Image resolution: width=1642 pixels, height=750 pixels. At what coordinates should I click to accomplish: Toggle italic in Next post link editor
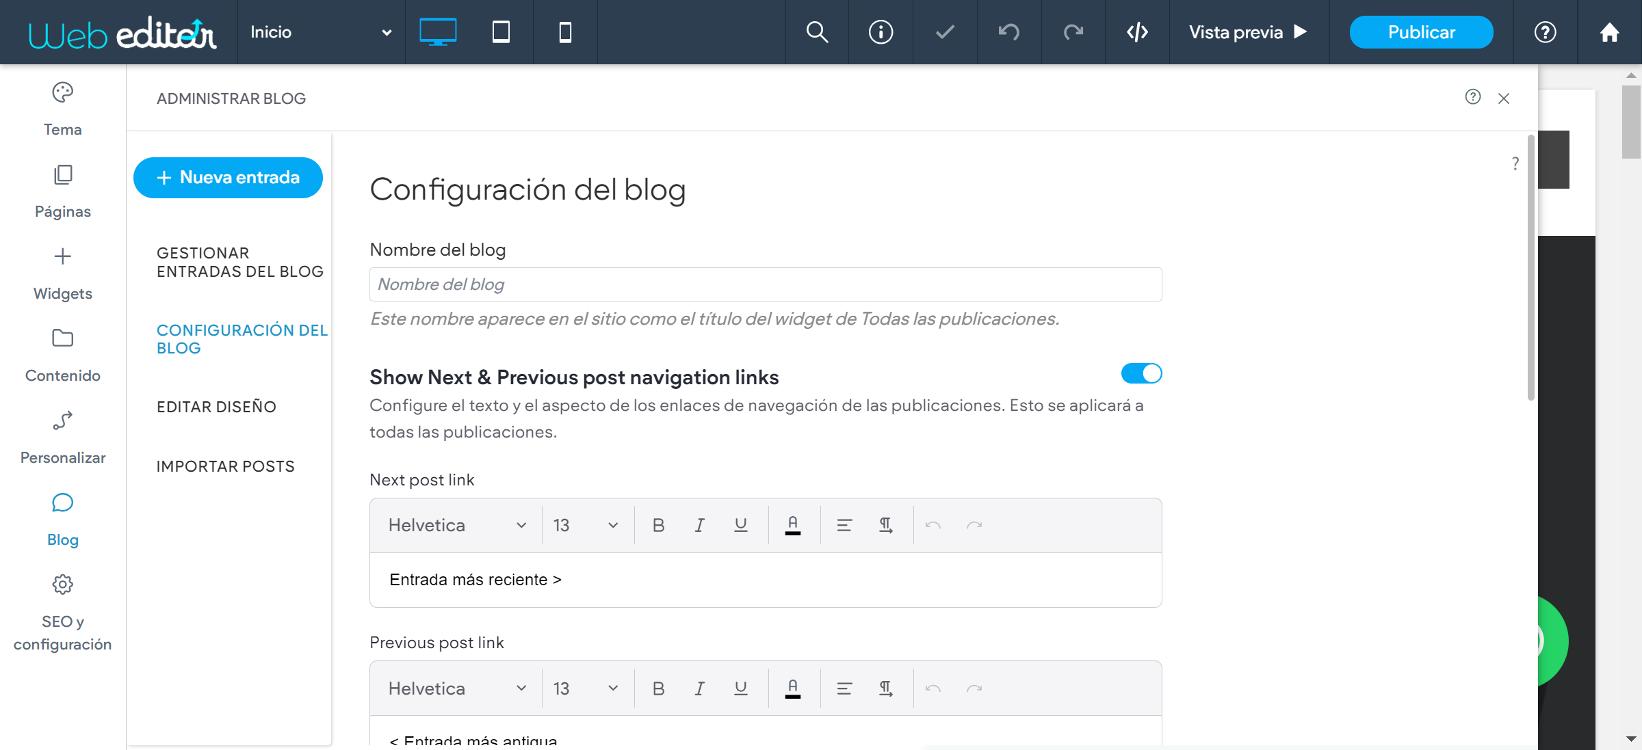click(x=699, y=525)
